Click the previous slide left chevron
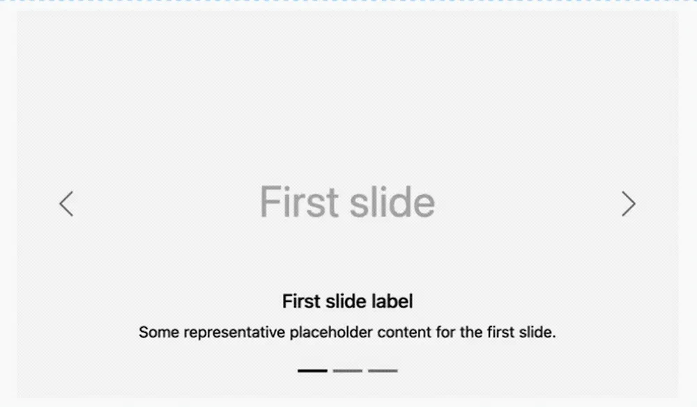Image resolution: width=697 pixels, height=407 pixels. click(66, 204)
